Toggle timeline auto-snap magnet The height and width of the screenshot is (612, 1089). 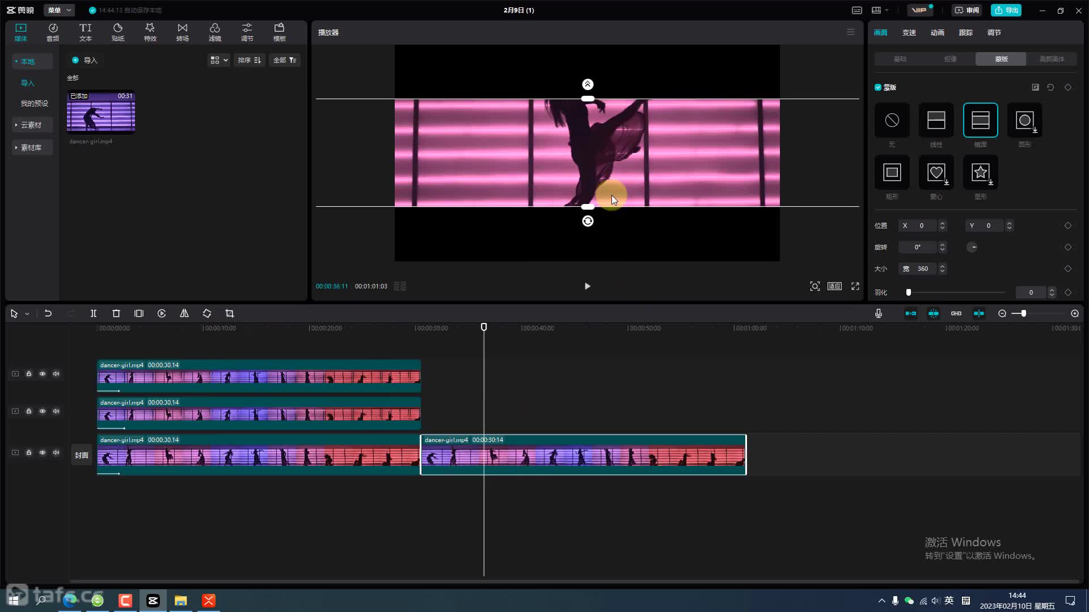pos(934,313)
